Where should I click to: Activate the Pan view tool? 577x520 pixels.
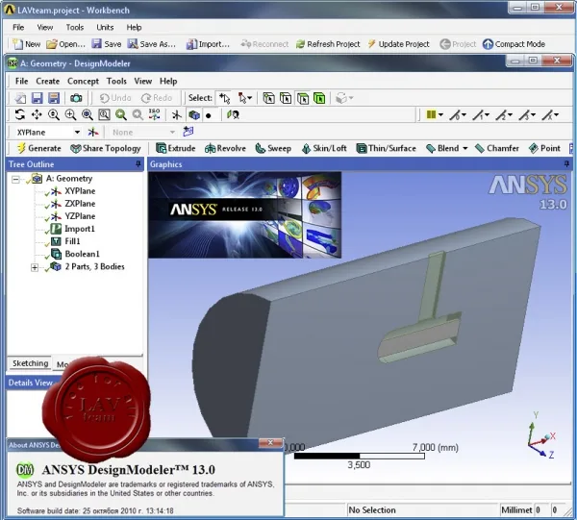tap(37, 115)
